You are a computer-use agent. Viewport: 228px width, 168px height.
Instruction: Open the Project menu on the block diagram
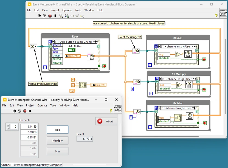[x=55, y=10]
